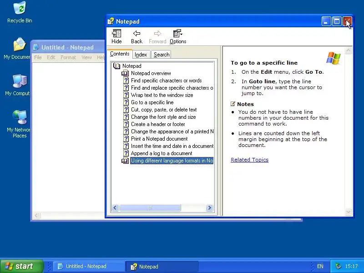This screenshot has height=273, width=364.
Task: Open Format menu in Untitled - Notepad
Action: point(68,57)
